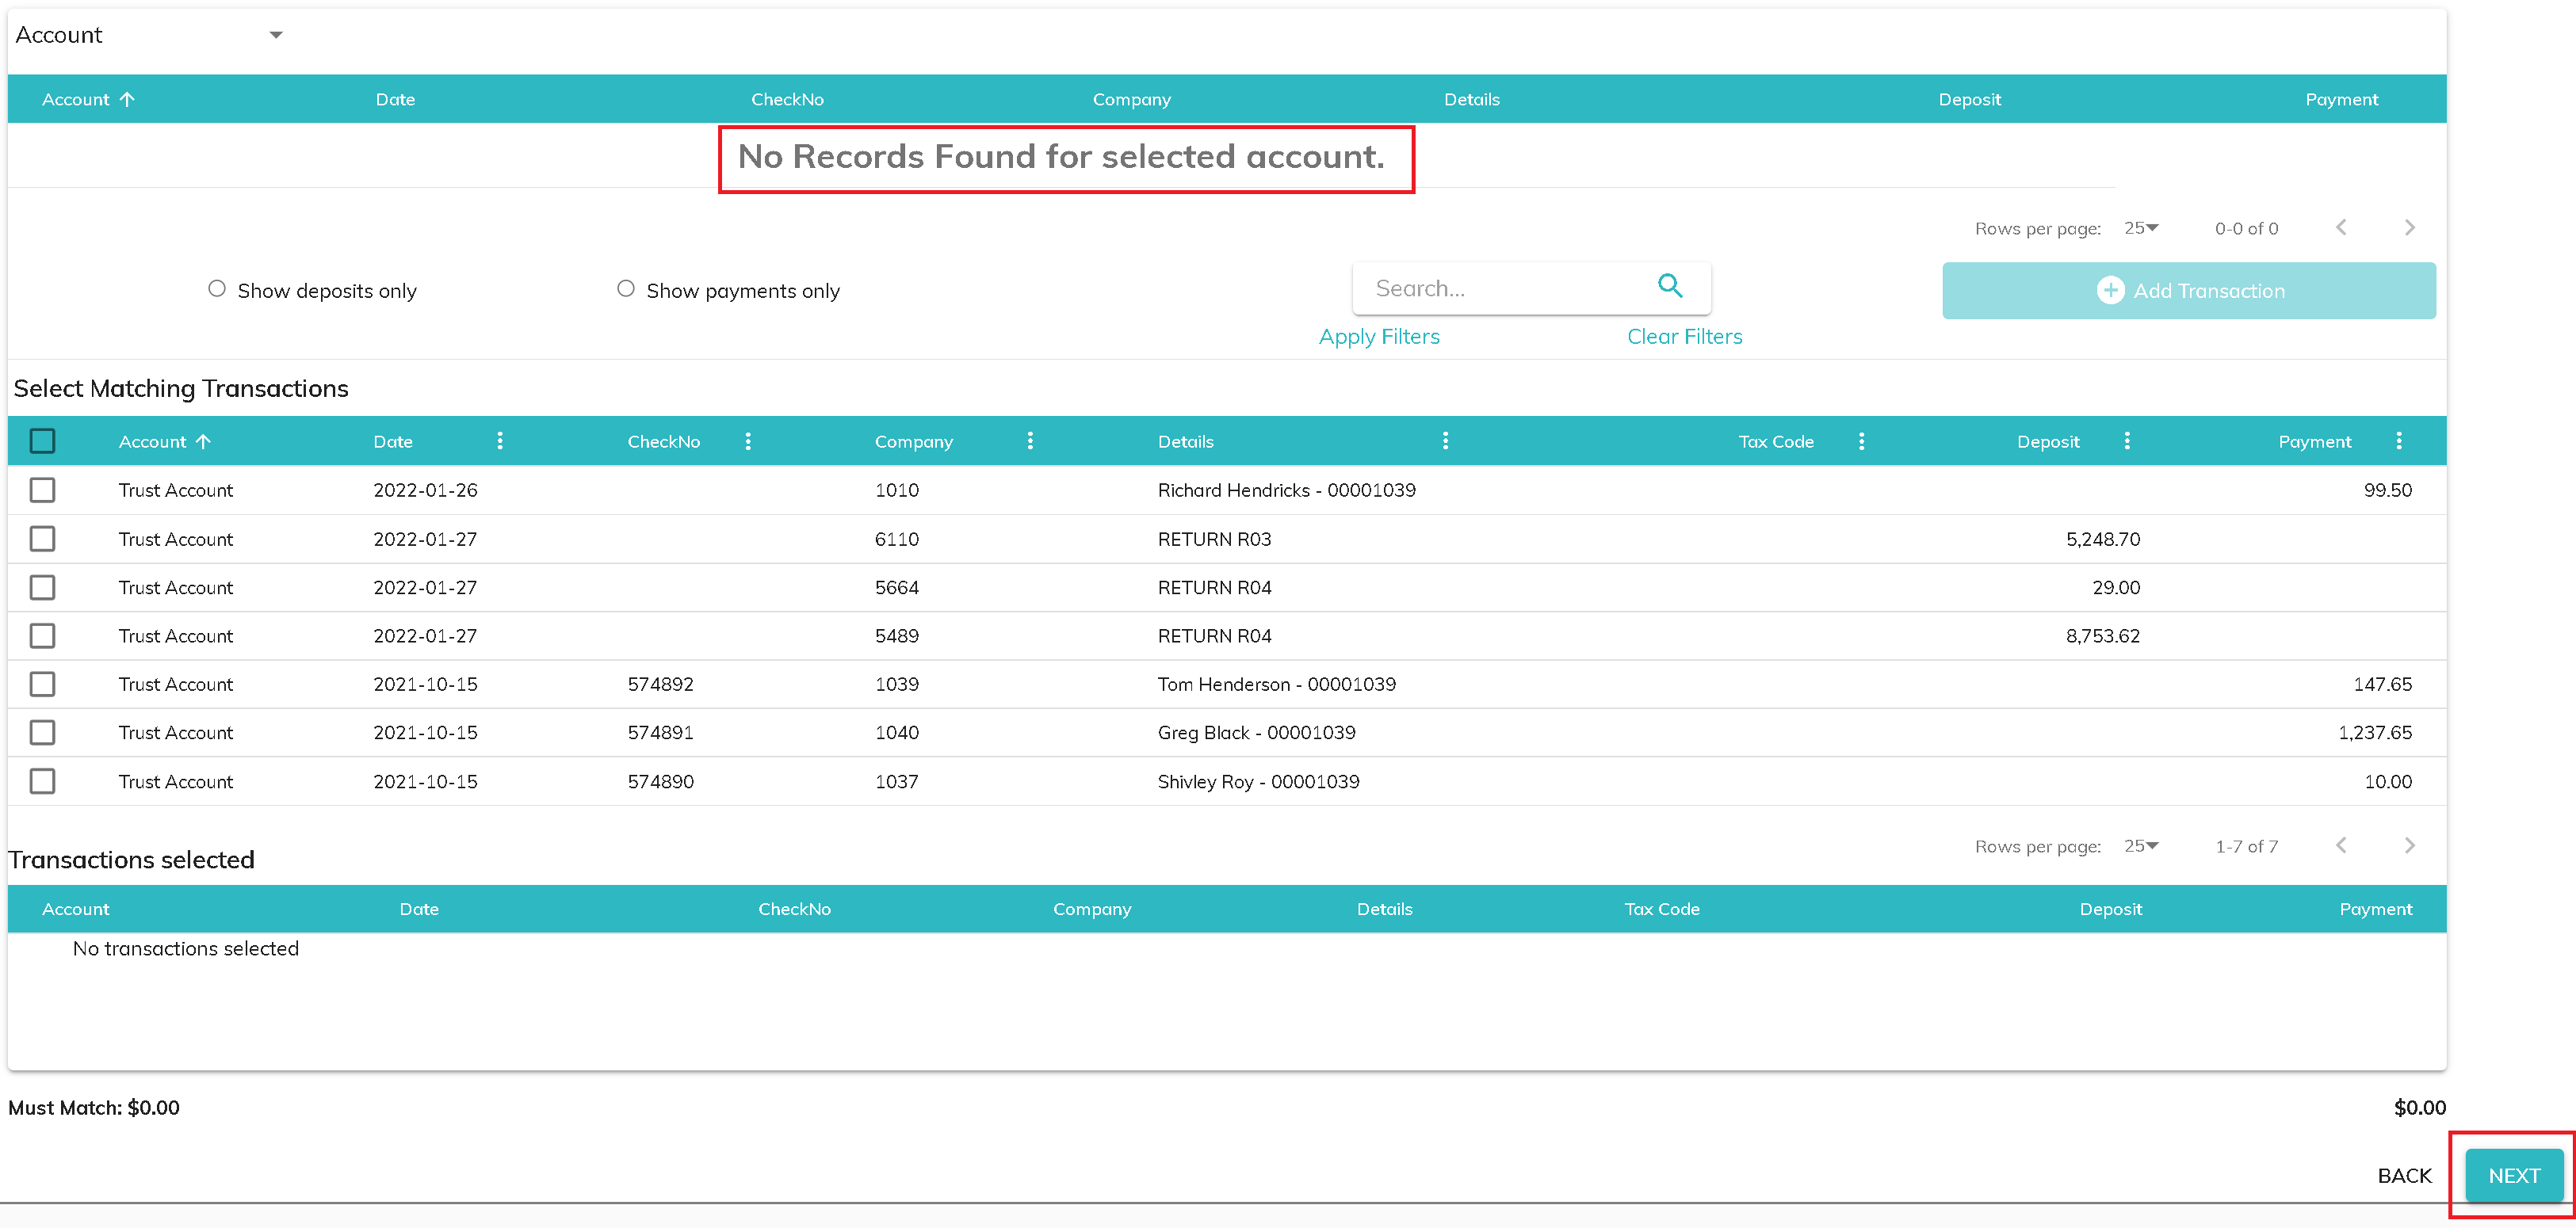Select Show payments only radio button
Viewport: 2576px width, 1228px height.
(x=626, y=288)
